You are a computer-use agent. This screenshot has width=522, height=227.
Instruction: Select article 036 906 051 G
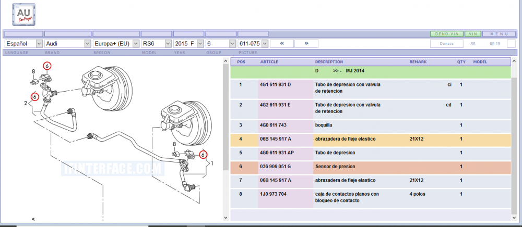pos(275,166)
